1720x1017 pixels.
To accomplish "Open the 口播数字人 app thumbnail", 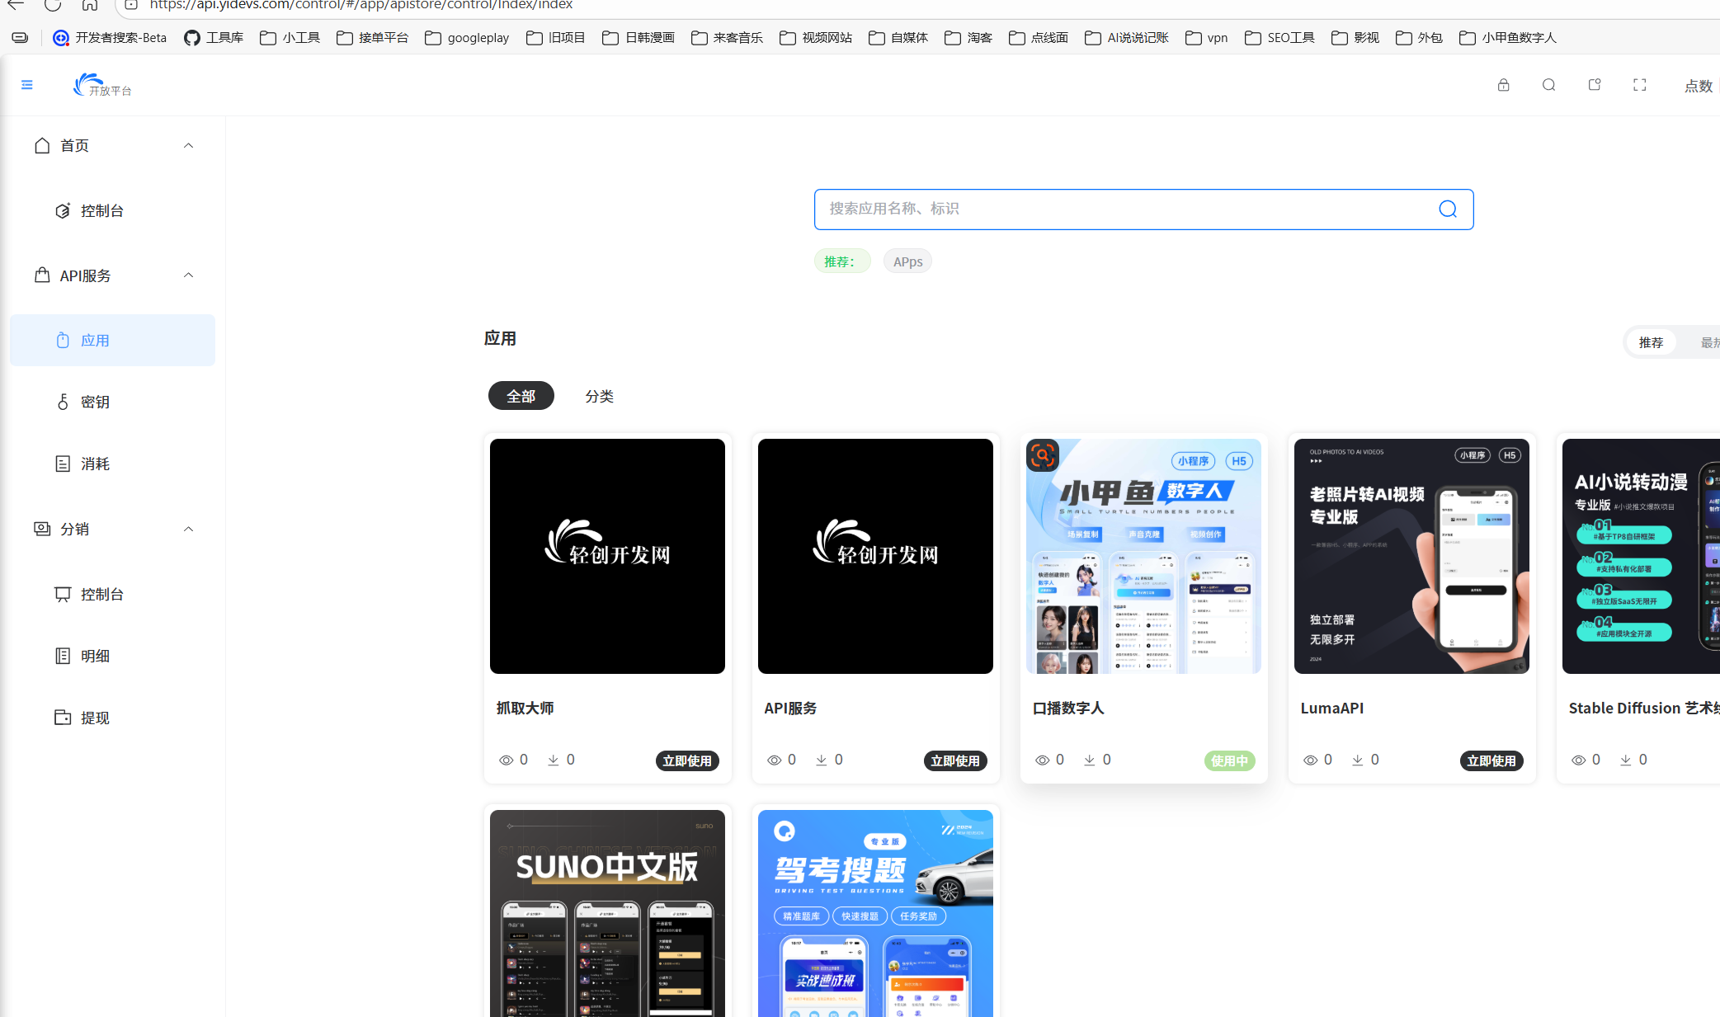I will pyautogui.click(x=1143, y=556).
